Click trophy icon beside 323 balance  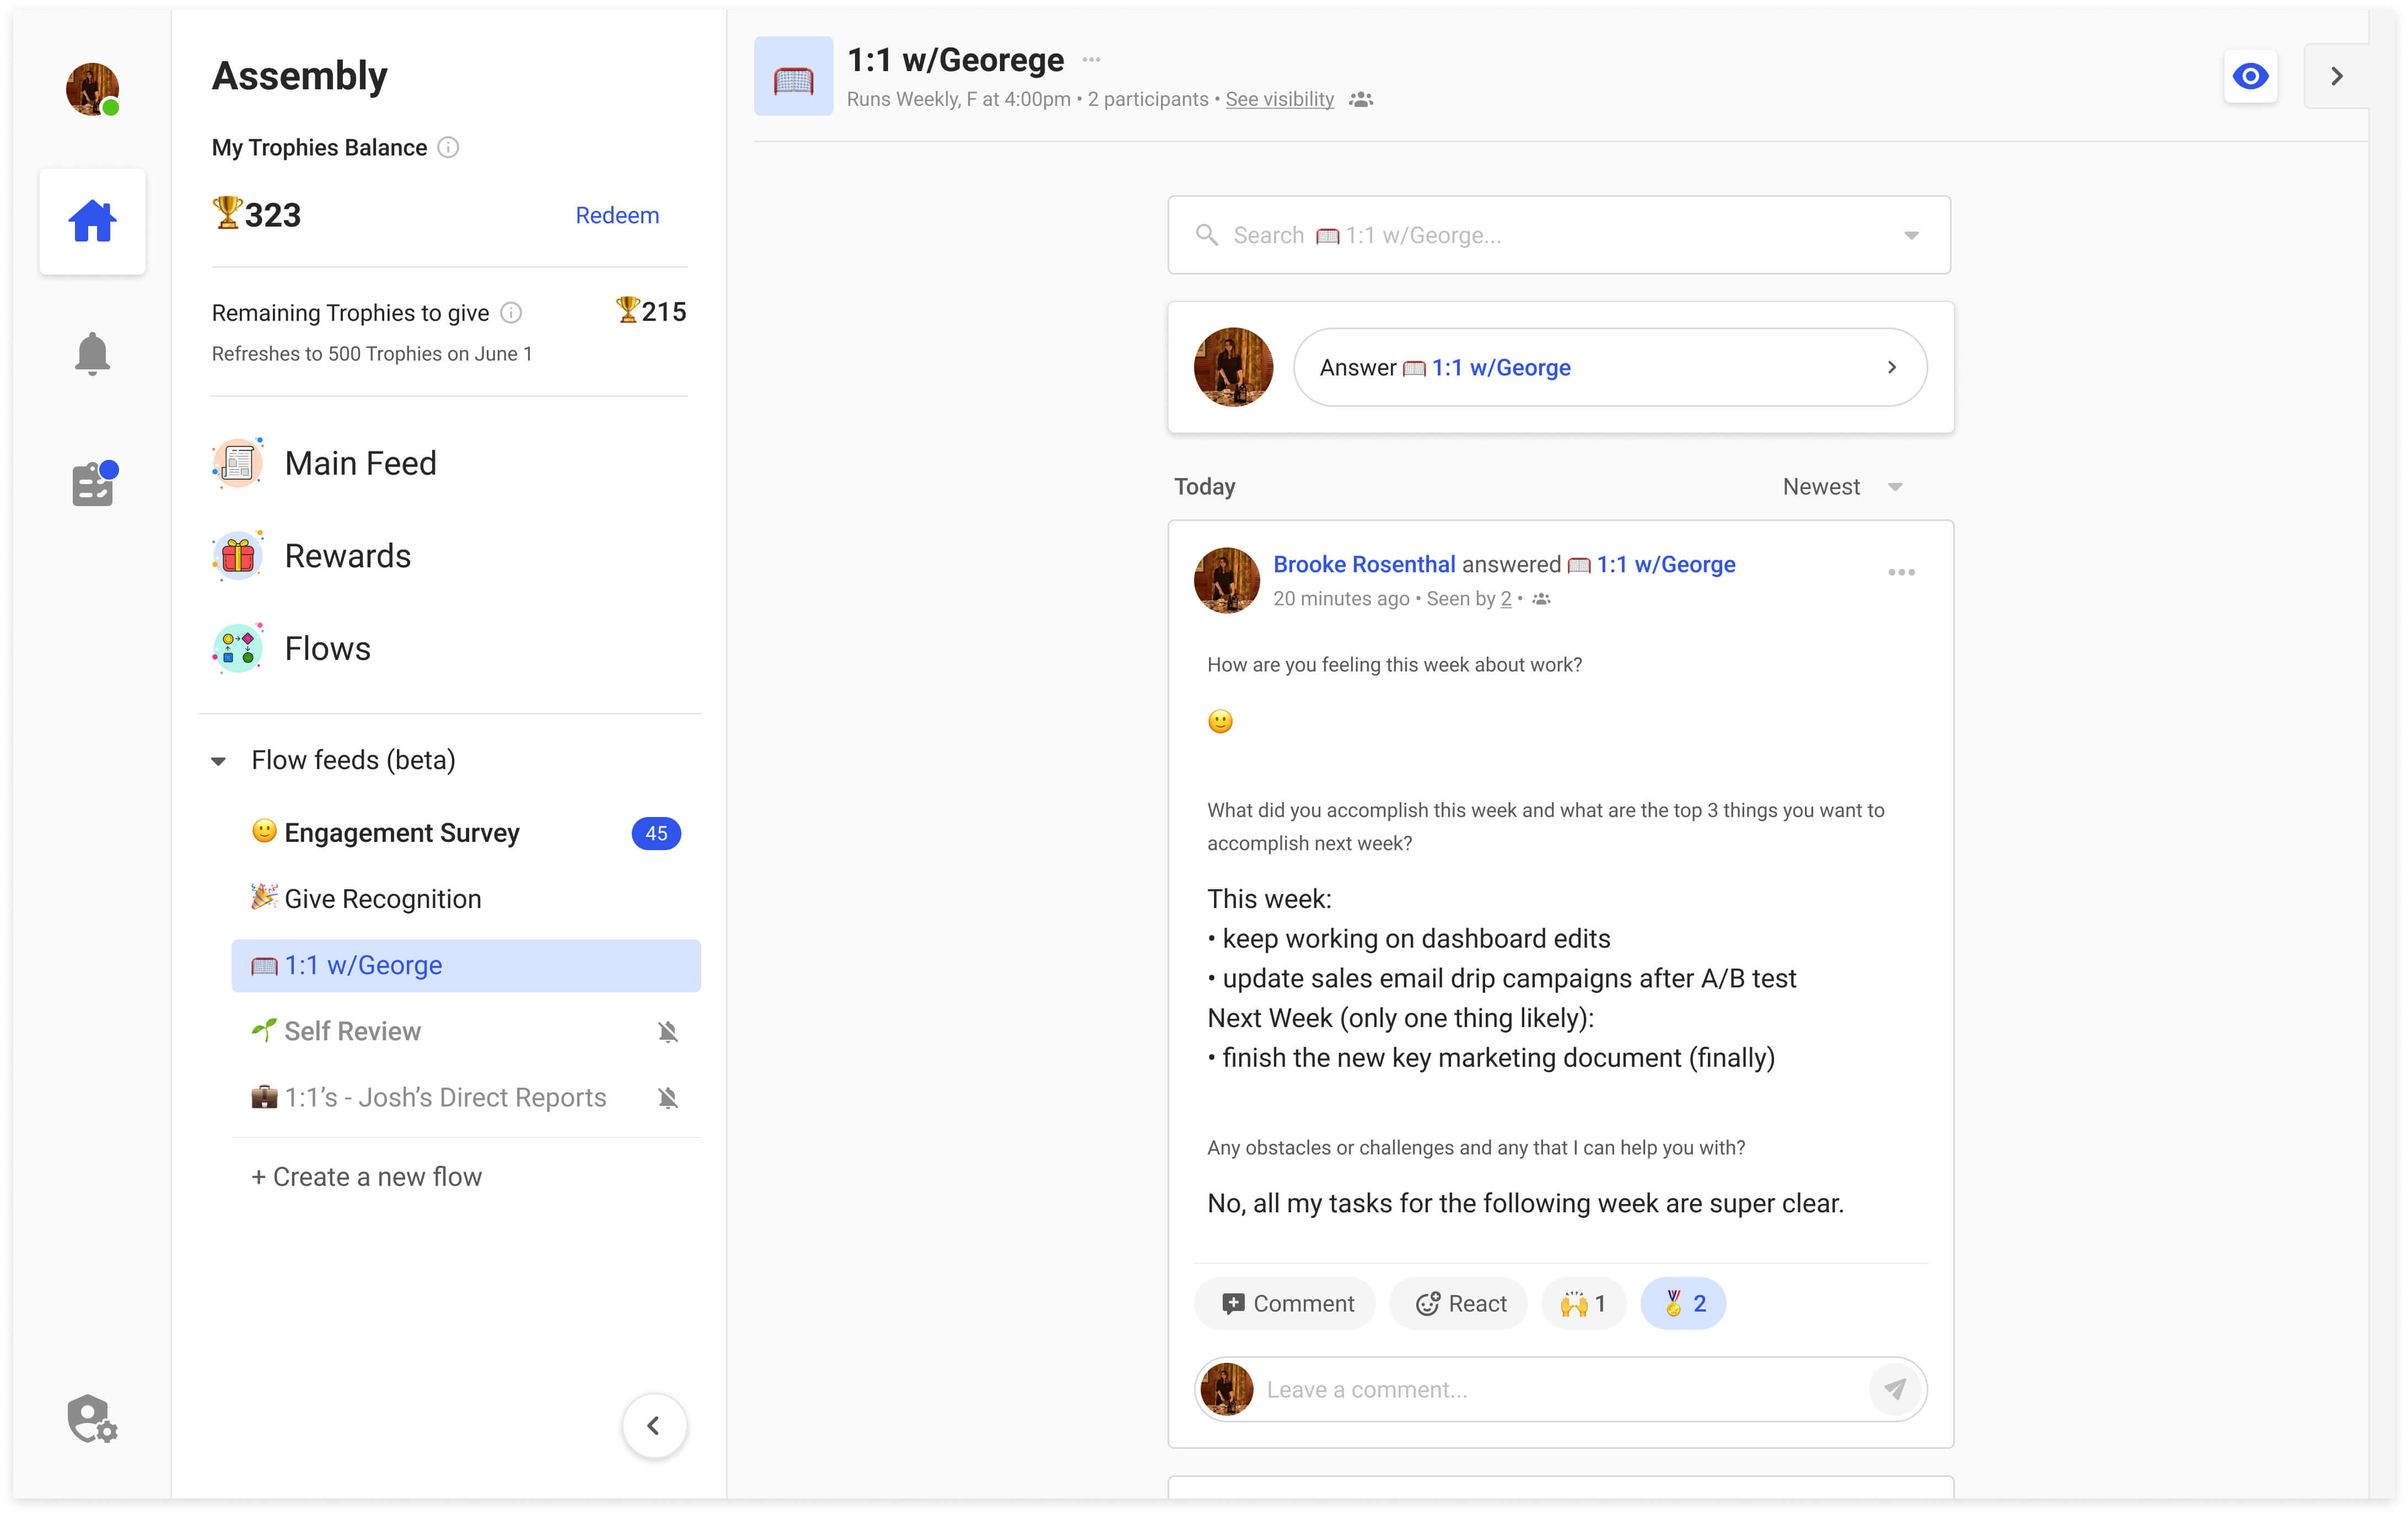click(227, 213)
